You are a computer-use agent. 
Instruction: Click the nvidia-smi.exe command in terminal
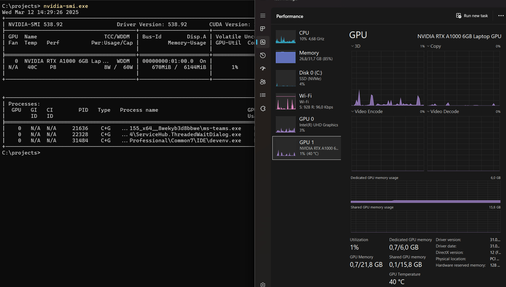tap(66, 6)
